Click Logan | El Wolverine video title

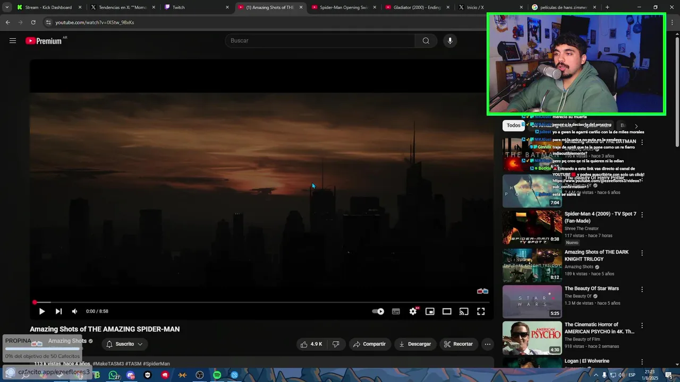587,361
